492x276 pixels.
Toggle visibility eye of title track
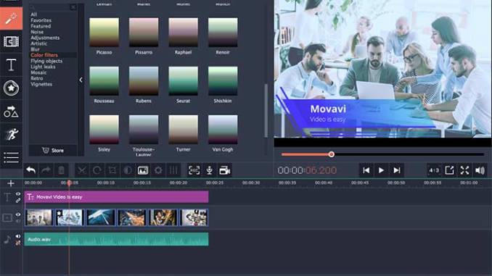tap(18, 194)
